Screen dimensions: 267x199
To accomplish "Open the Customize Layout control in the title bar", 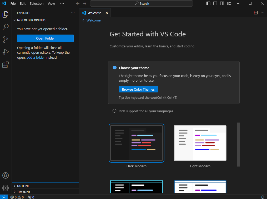I will pos(229,3).
